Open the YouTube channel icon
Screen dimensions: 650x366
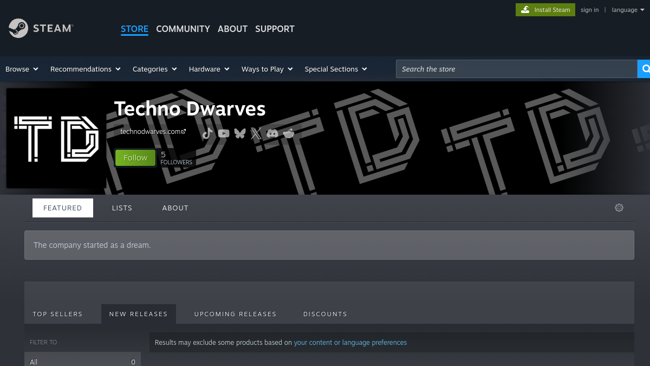(x=224, y=133)
